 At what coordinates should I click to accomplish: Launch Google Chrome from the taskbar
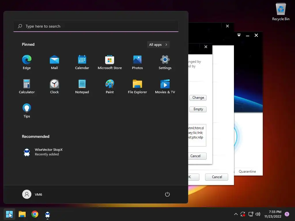coord(35,214)
